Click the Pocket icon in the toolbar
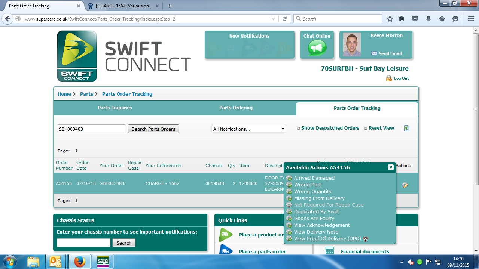Viewport: 479px width, 269px height. tap(415, 19)
